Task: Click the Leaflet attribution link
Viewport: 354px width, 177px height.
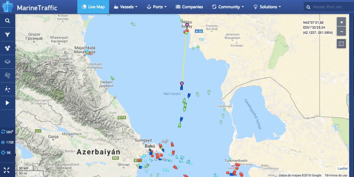Action: (x=342, y=169)
